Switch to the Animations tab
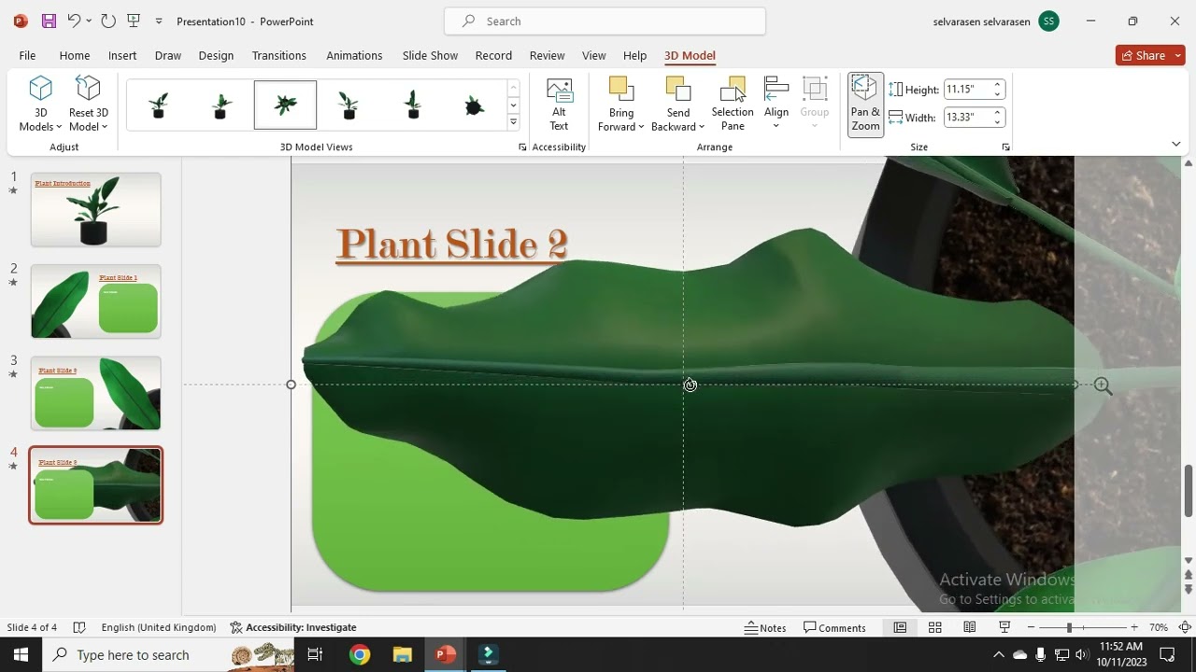1196x672 pixels. pos(354,55)
